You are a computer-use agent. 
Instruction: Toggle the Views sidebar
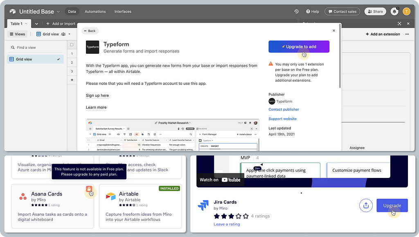(x=17, y=34)
